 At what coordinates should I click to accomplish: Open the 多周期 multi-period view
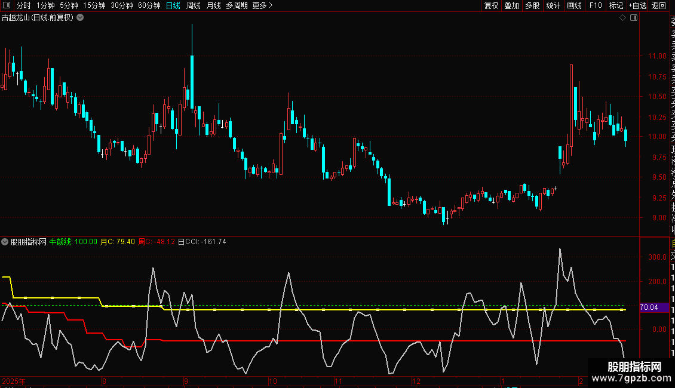click(237, 5)
